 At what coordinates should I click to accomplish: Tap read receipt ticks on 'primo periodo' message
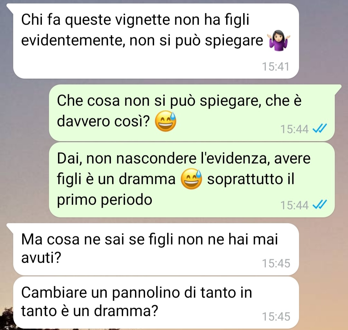tap(320, 205)
